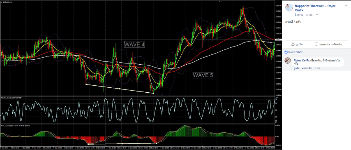This screenshot has width=351, height=150.
Task: Click Rojer CmFx name in the comment
Action: click(x=302, y=61)
